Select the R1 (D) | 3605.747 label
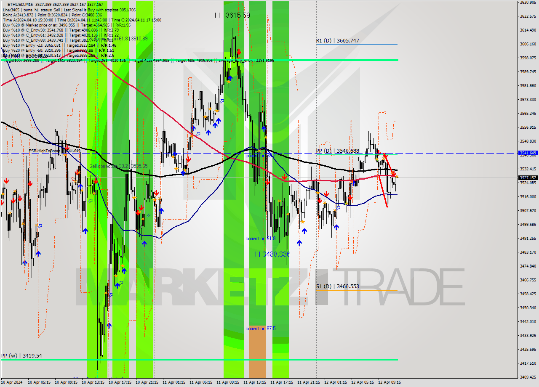Screen dimensions: 539x387 338,41
